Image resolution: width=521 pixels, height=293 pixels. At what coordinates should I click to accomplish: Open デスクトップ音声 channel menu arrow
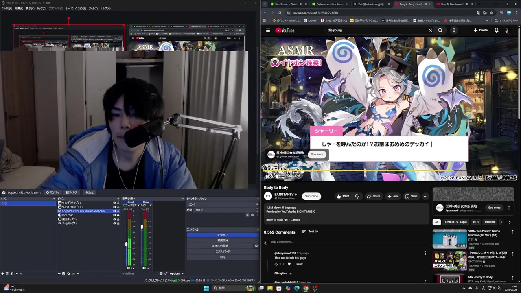[x=138, y=206]
